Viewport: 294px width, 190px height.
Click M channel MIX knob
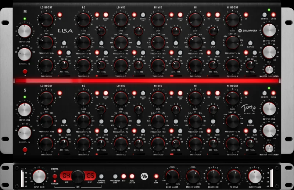pyautogui.click(x=269, y=52)
